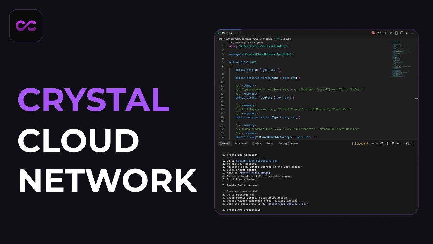Screen dimensions: 433x244
Task: Open the new terminal launch profile dropdown arrow
Action: (377, 144)
